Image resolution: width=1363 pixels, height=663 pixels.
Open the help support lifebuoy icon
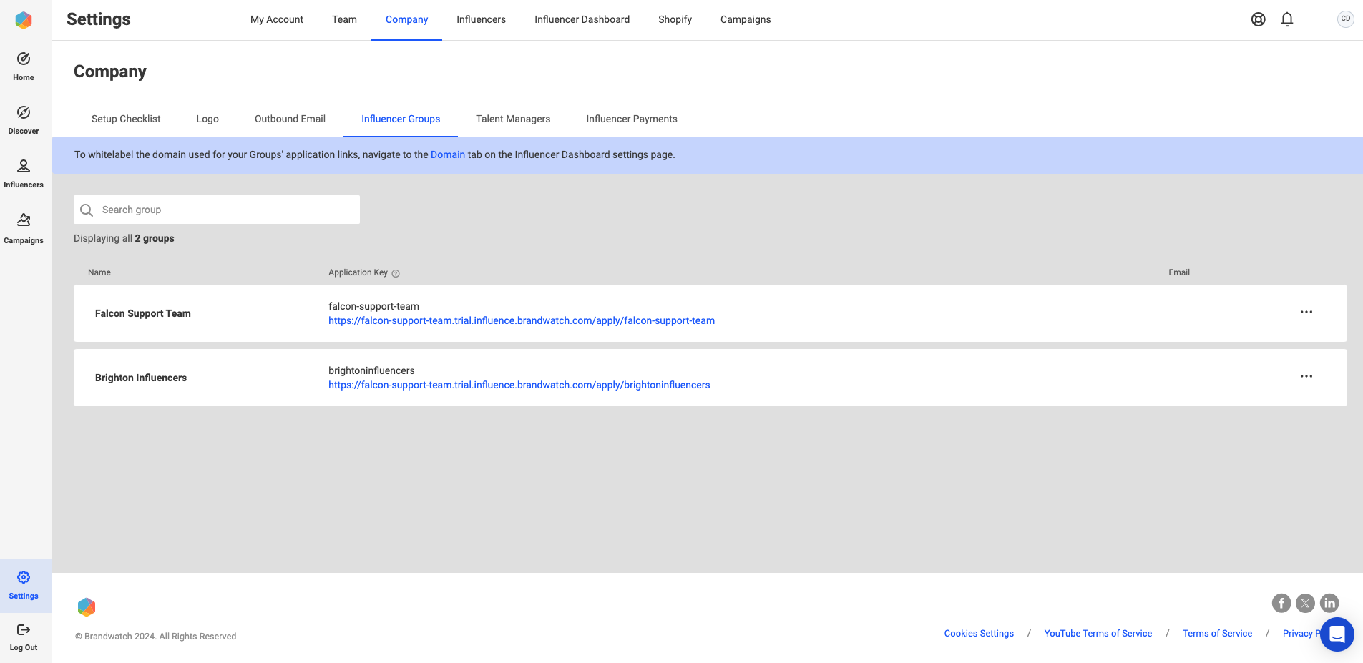tap(1258, 19)
